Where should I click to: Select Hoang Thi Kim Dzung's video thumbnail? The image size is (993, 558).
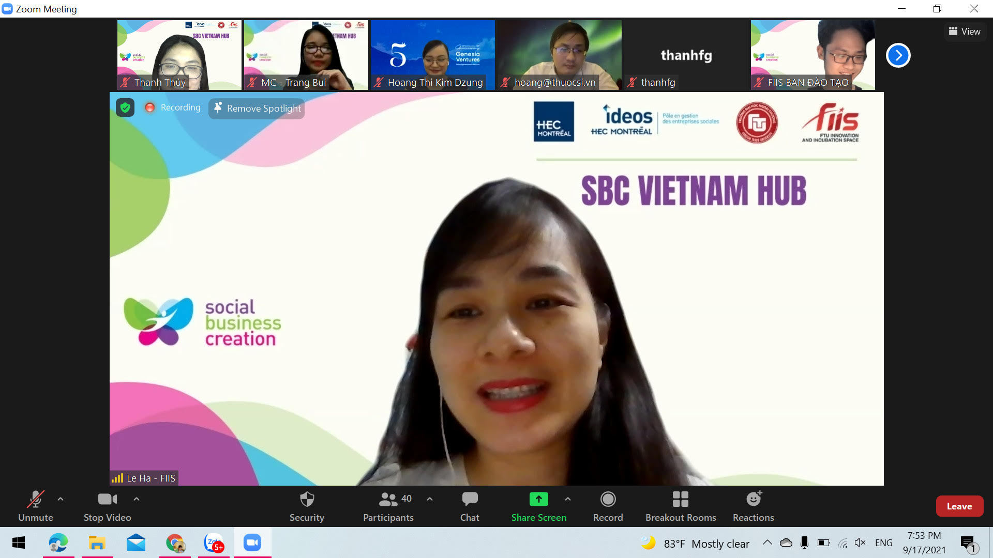433,55
